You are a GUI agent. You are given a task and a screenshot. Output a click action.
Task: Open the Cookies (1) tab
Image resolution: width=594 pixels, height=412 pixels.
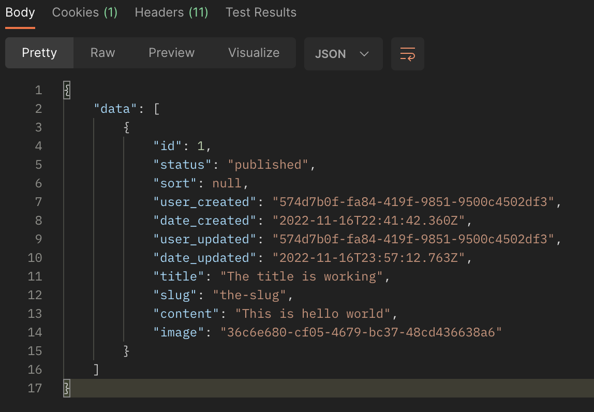click(85, 12)
